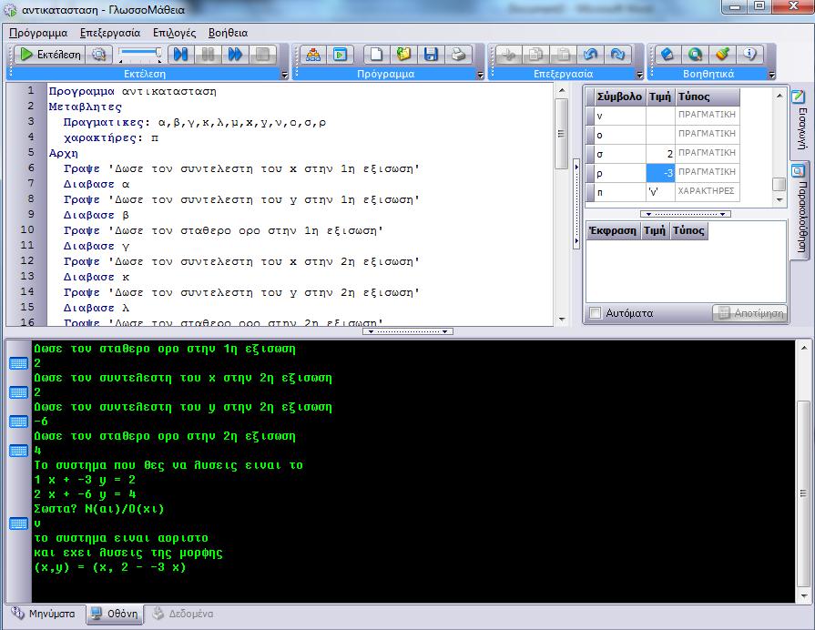Image resolution: width=815 pixels, height=630 pixels.
Task: Select the variable row ν
Action: tap(663, 115)
